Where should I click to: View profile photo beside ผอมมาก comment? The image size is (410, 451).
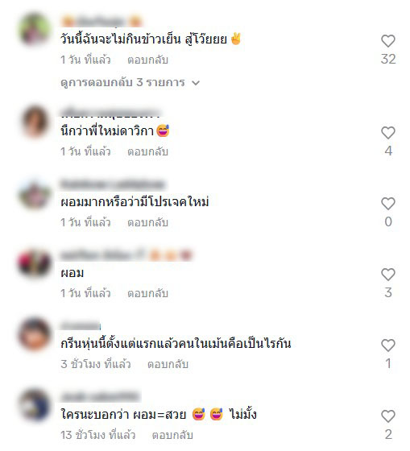(x=35, y=192)
